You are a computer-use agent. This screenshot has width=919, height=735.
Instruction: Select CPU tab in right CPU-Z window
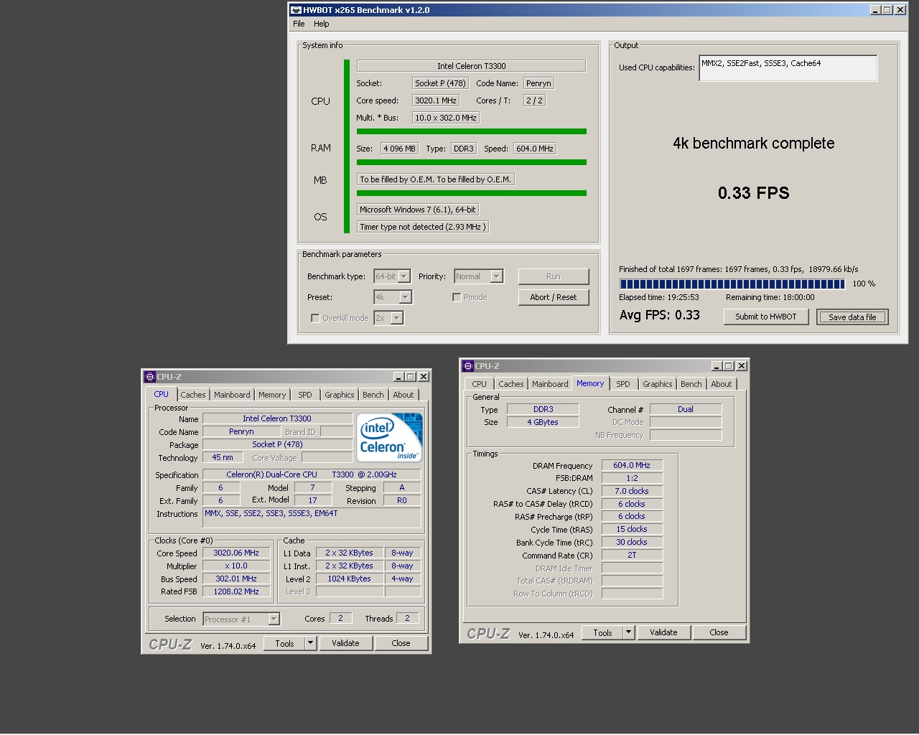(x=479, y=384)
